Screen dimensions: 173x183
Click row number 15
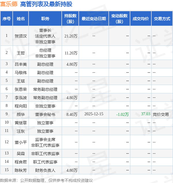click(x=7, y=170)
